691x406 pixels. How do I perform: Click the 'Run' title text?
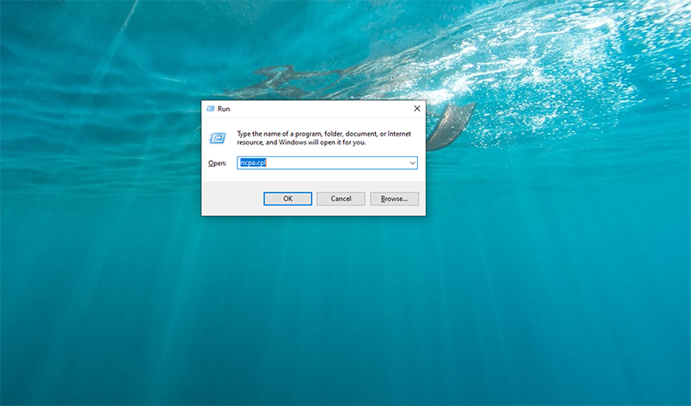tap(224, 109)
